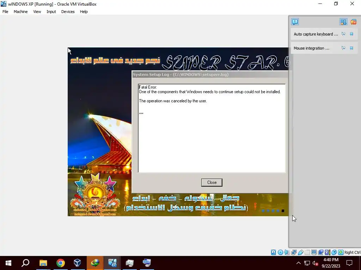Open the system monitor taskbar icon
Screen dimensions: 361x270
130,263
